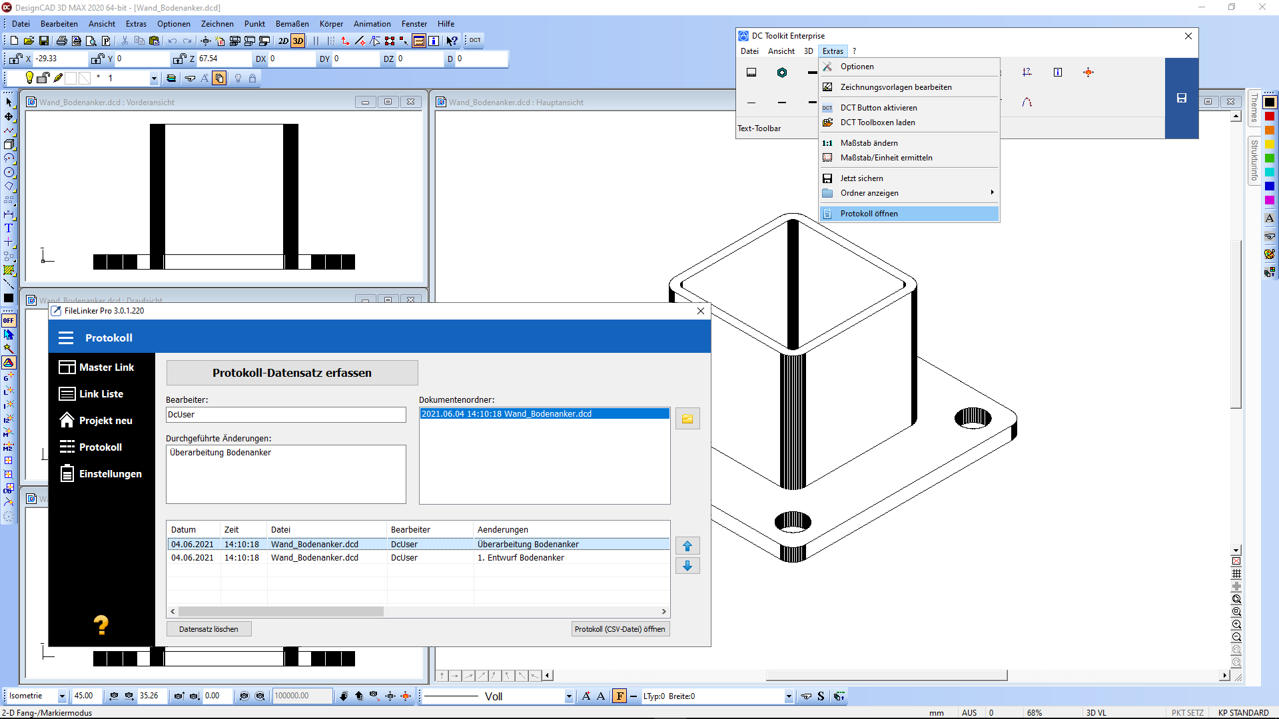Viewport: 1279px width, 719px height.
Task: Toggle the 3D mode button
Action: pos(298,41)
